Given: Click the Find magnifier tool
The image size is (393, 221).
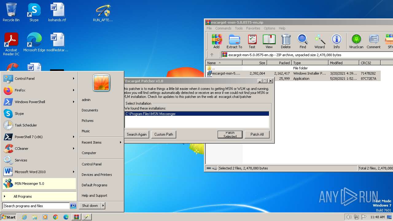Looking at the screenshot, I should (x=303, y=41).
